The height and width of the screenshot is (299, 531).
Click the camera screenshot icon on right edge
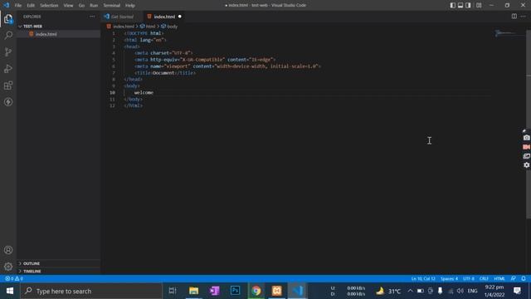tap(526, 138)
